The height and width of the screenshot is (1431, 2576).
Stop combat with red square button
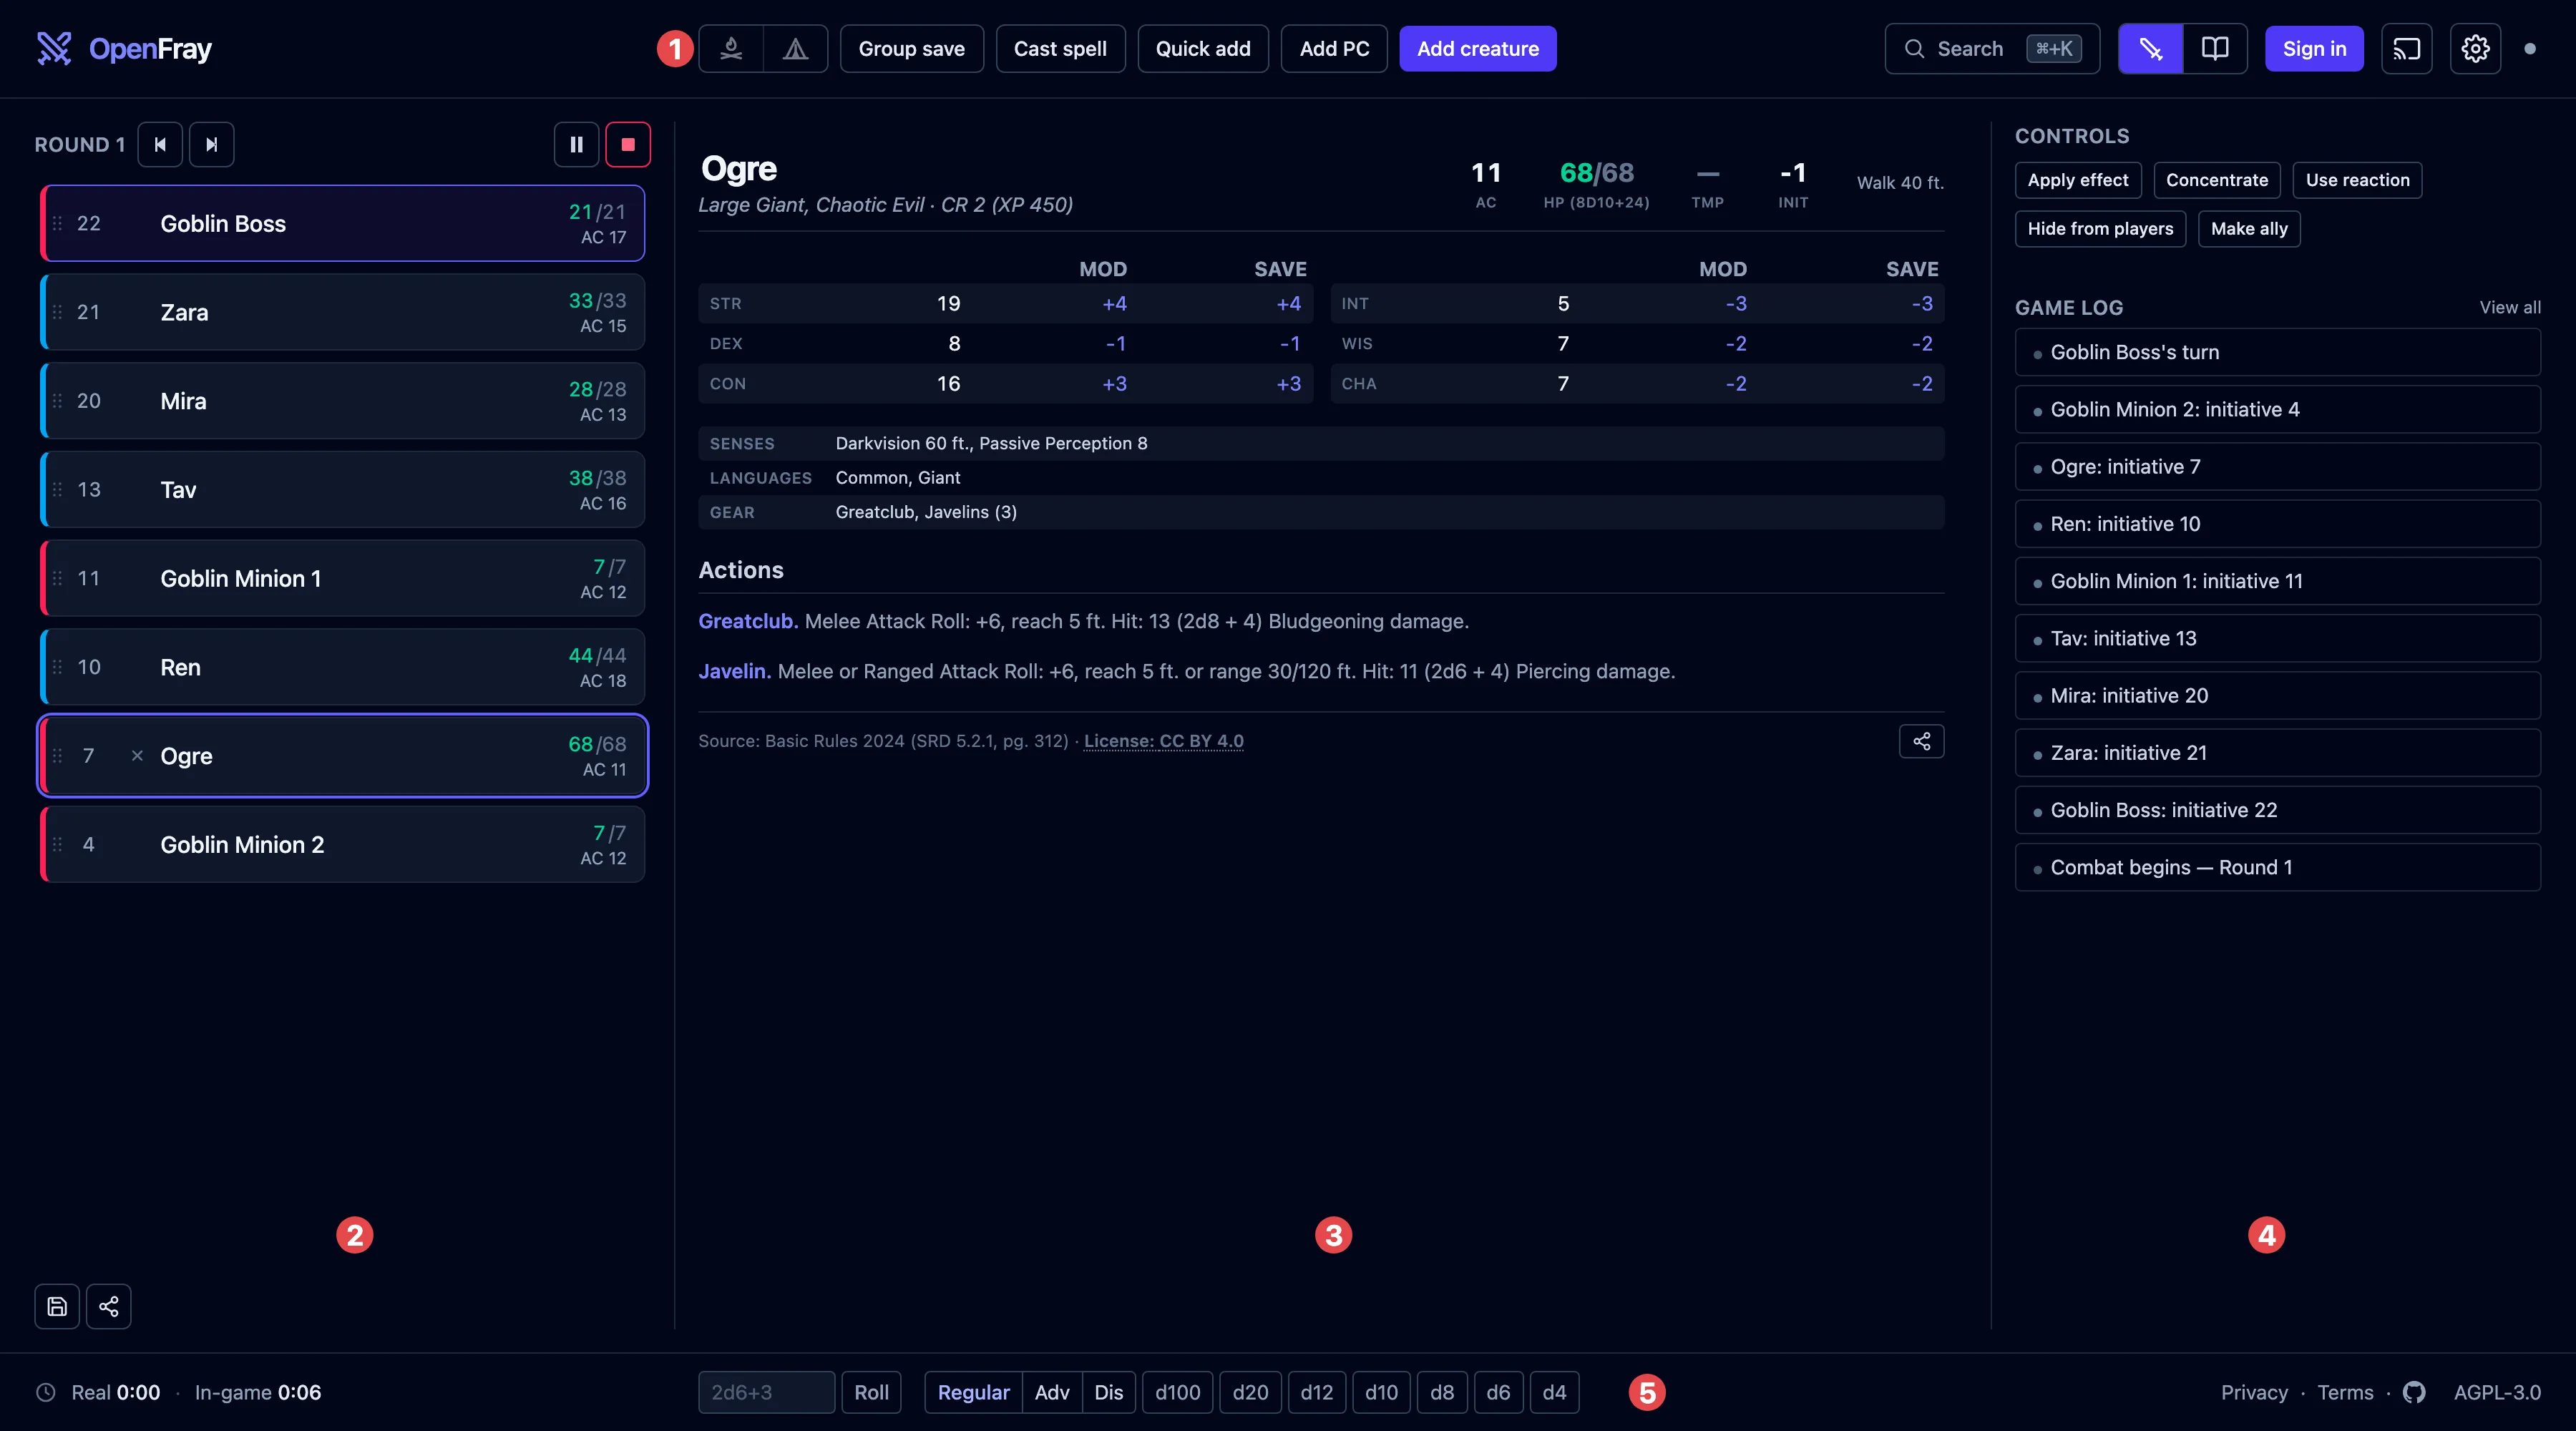(x=628, y=144)
